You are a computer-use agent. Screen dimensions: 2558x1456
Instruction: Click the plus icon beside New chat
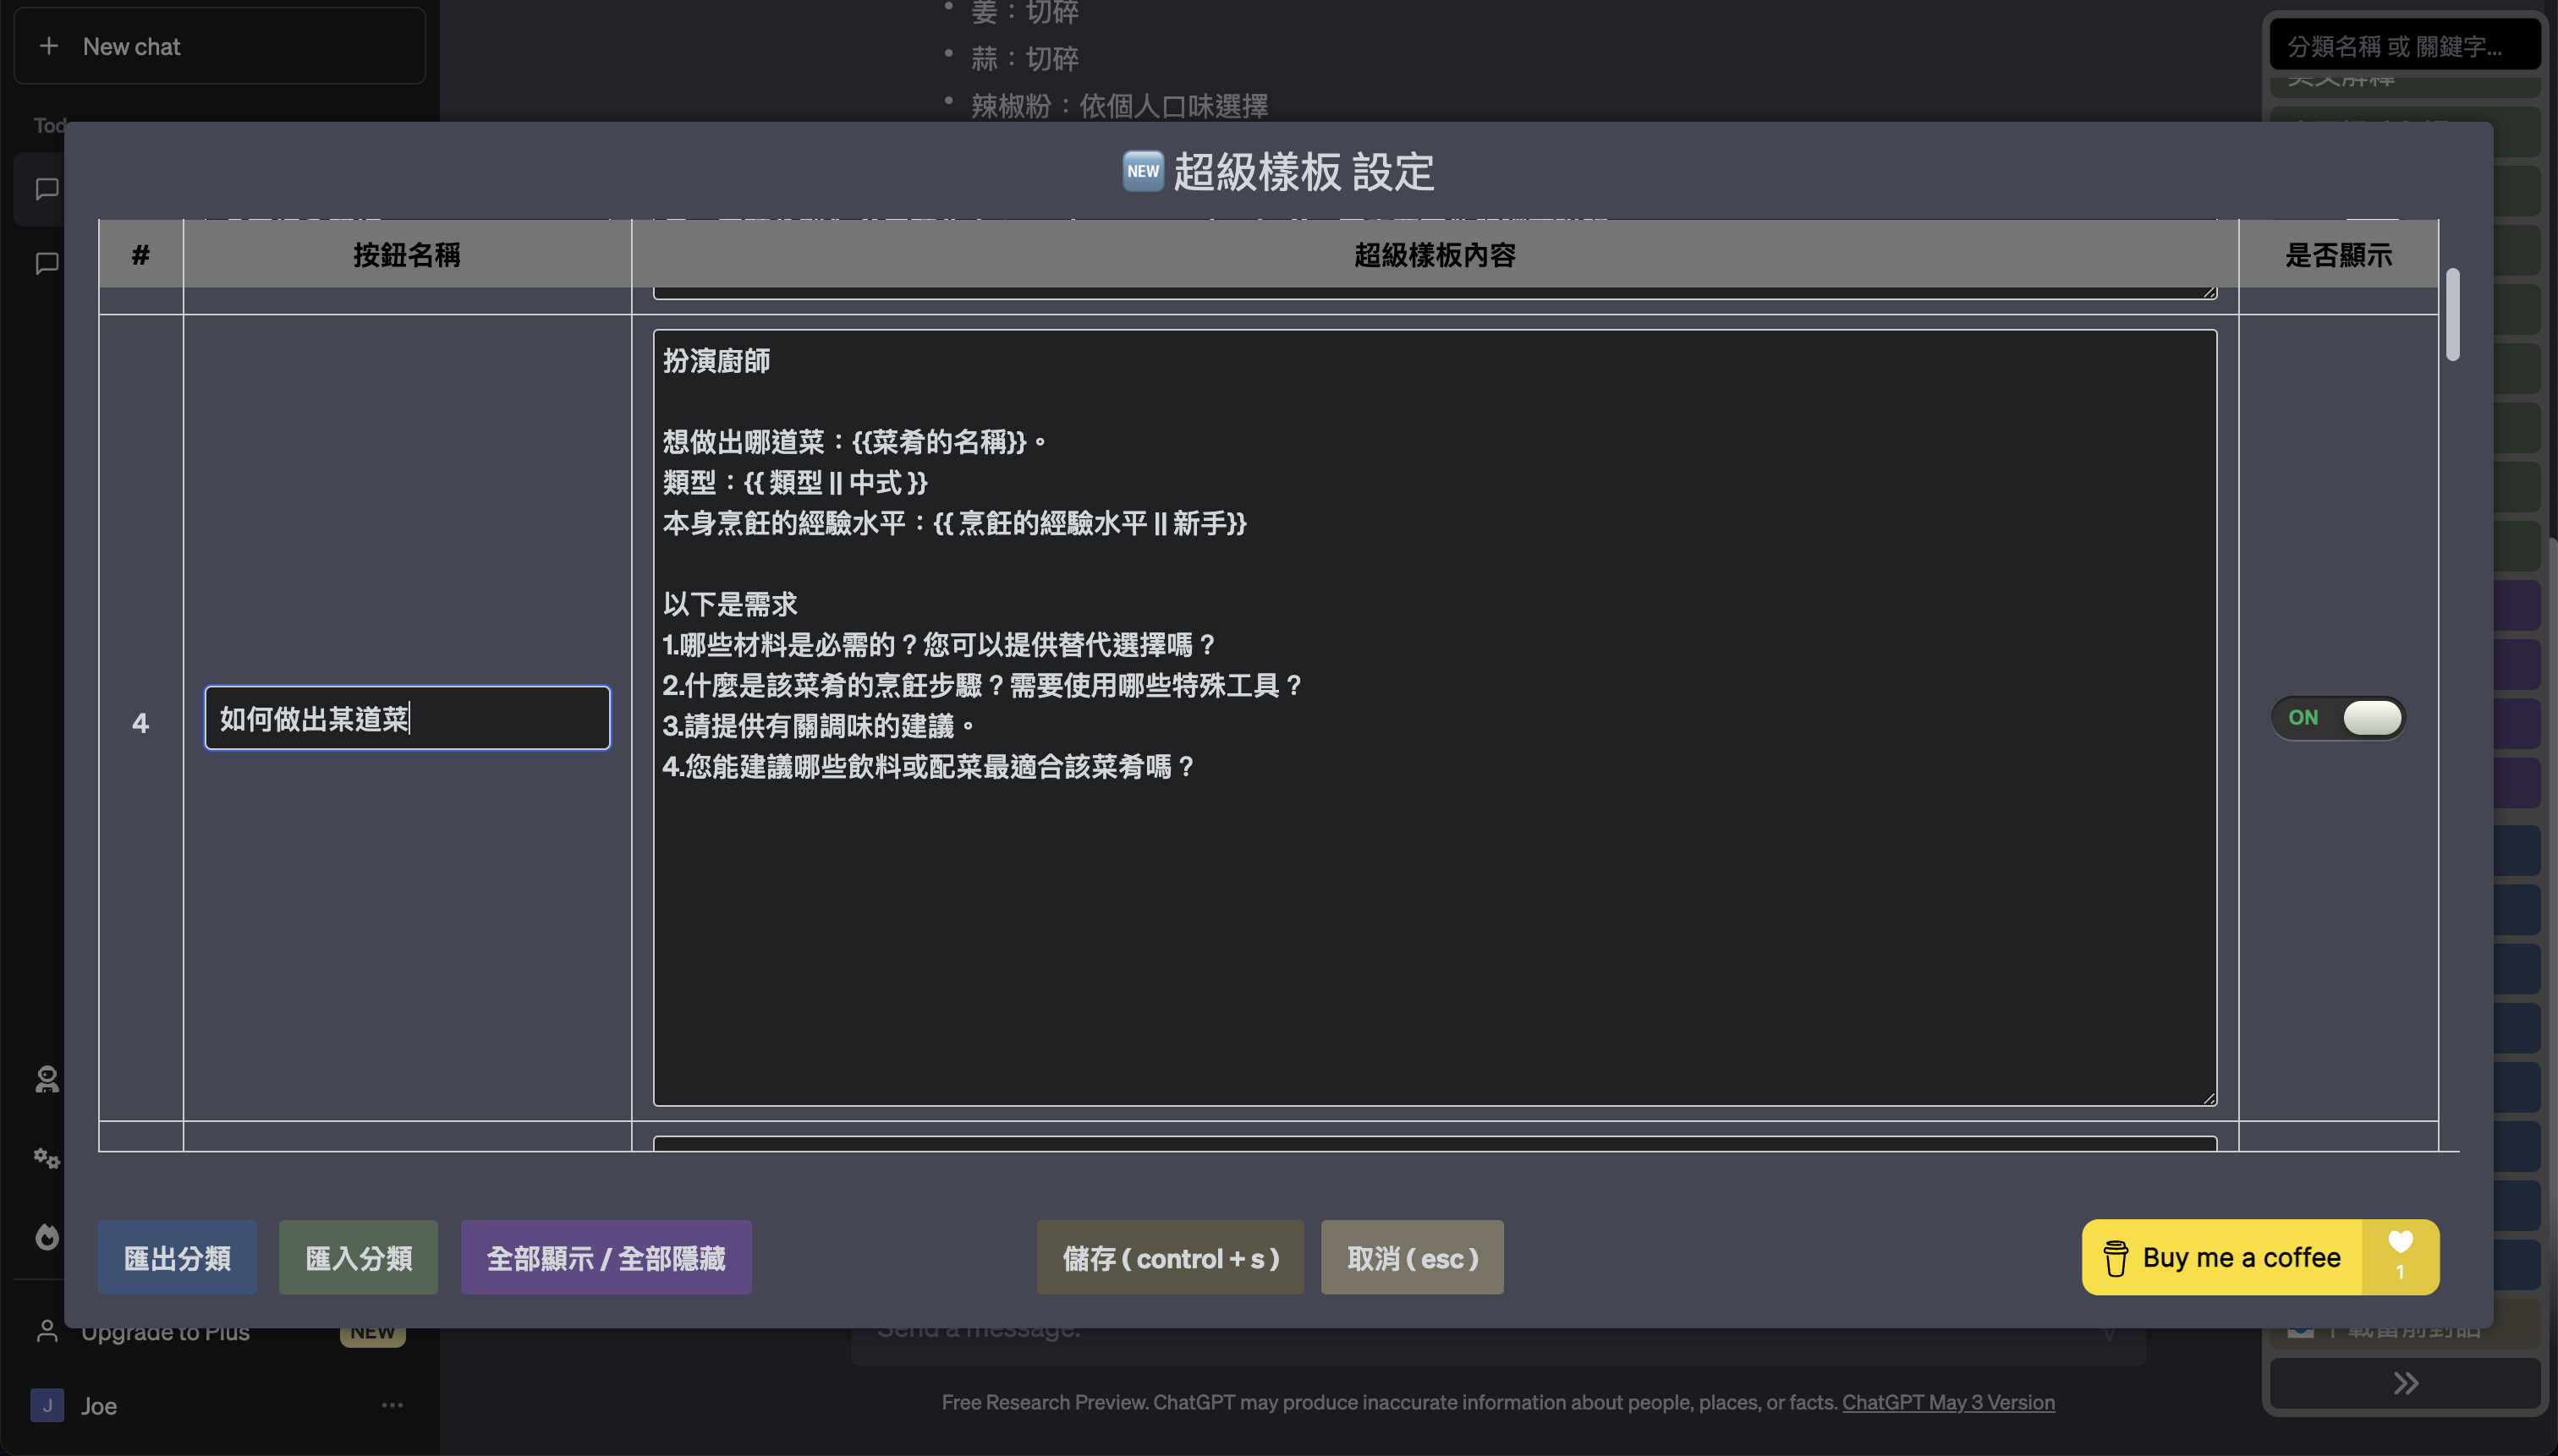[x=48, y=46]
